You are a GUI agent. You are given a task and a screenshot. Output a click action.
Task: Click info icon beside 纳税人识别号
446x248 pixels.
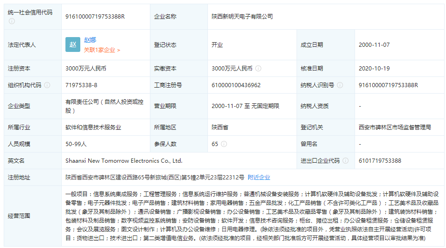340,85
